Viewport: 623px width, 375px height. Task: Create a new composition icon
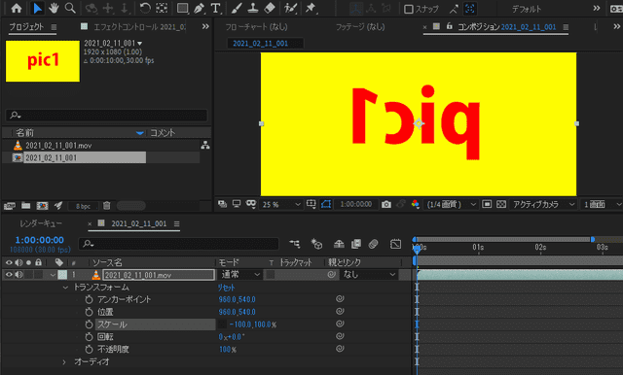(x=42, y=206)
